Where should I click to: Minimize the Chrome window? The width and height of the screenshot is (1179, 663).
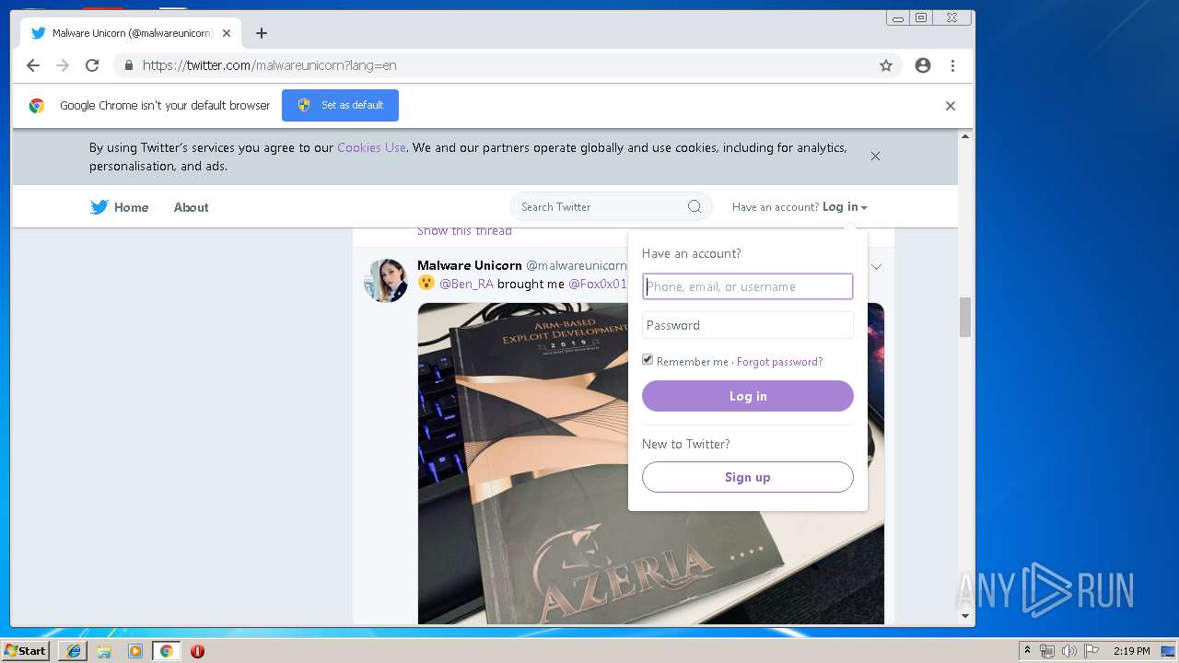pos(898,17)
